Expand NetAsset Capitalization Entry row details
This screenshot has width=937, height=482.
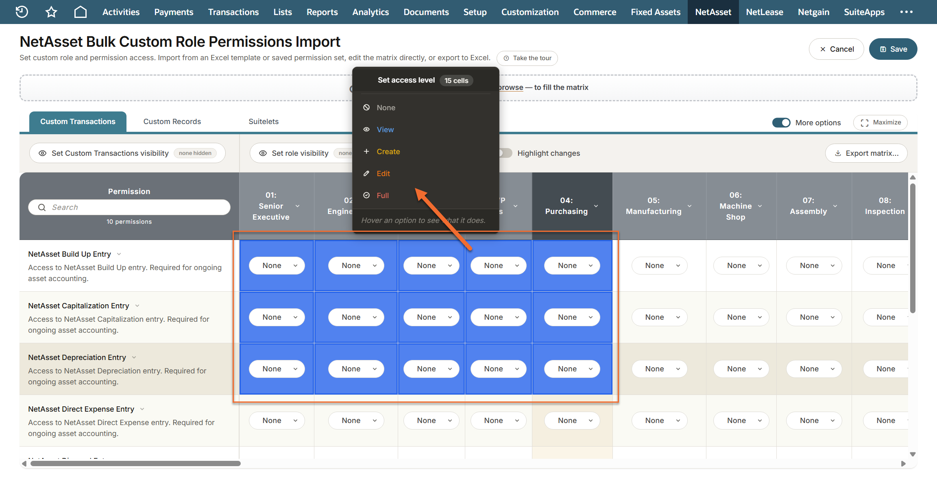pos(137,306)
